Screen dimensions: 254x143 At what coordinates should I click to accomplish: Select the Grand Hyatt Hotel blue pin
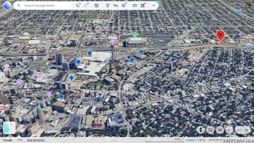pos(79,62)
